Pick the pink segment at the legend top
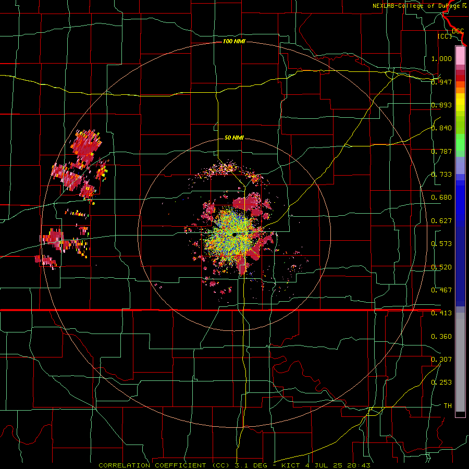The width and height of the screenshot is (469, 469). pyautogui.click(x=460, y=56)
